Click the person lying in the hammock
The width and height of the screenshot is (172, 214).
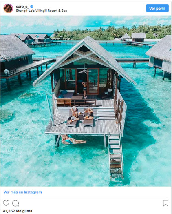(73, 140)
